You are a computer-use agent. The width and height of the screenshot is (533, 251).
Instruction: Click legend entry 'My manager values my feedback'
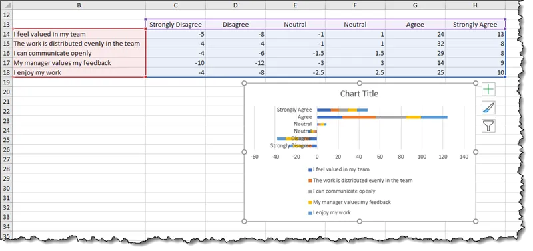coord(349,202)
